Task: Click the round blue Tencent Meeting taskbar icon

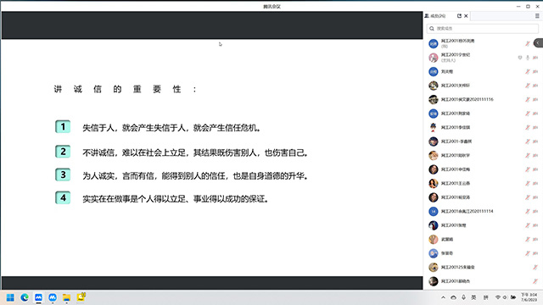Action: point(53,297)
